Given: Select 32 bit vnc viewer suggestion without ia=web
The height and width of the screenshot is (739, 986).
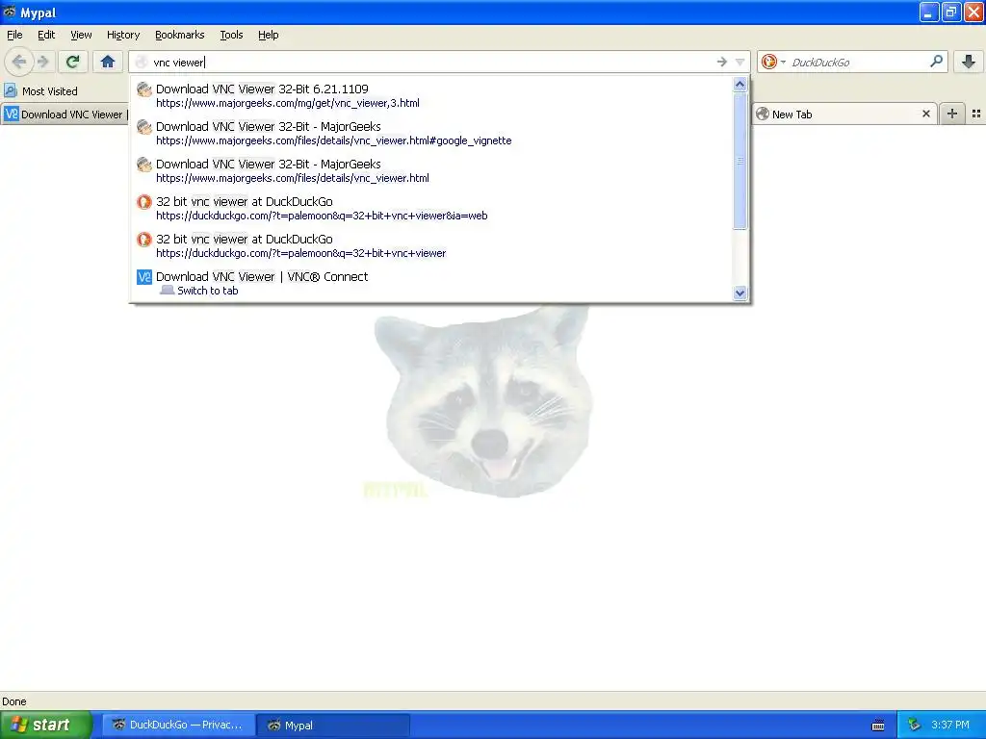Looking at the screenshot, I should click(432, 246).
